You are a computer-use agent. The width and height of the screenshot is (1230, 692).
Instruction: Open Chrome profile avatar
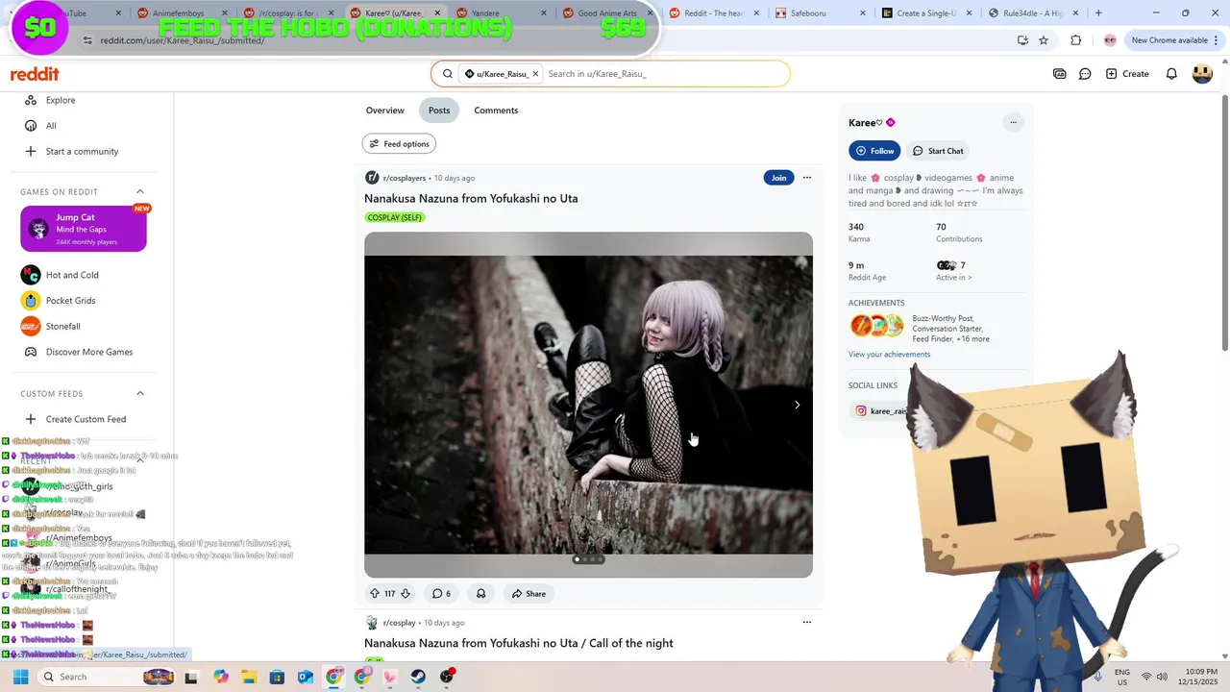coord(1110,40)
